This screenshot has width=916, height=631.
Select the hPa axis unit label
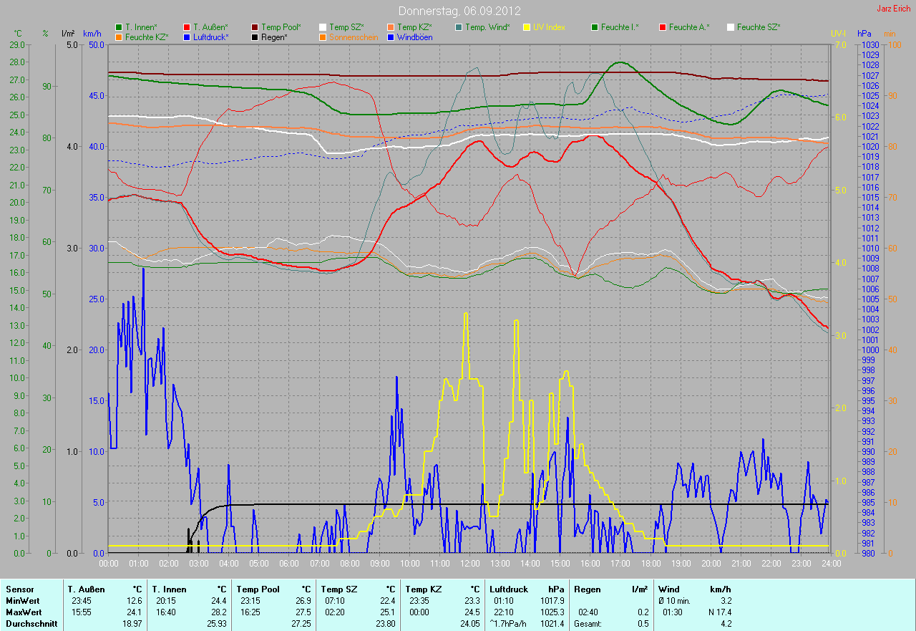(x=865, y=34)
